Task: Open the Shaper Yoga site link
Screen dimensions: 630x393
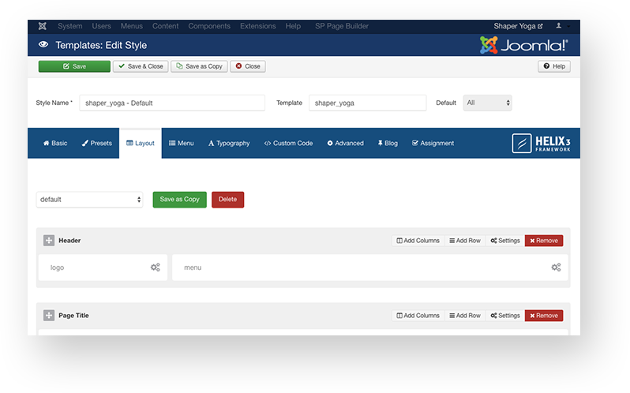Action: 518,26
